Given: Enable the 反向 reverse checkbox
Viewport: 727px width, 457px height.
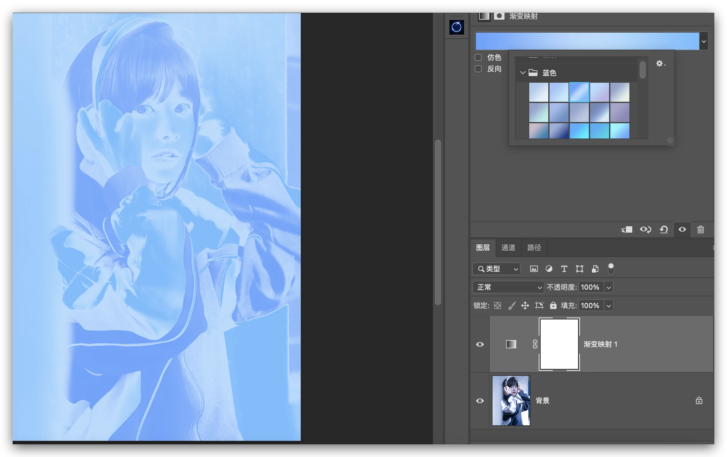Looking at the screenshot, I should [x=478, y=69].
